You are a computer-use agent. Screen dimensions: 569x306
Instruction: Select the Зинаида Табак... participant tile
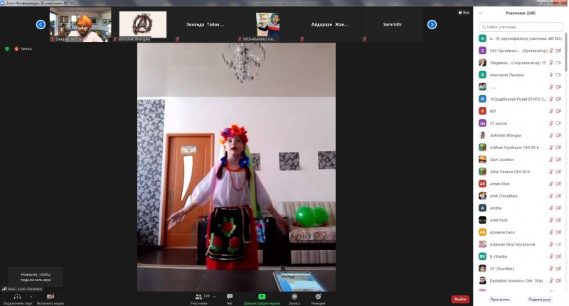(x=205, y=24)
